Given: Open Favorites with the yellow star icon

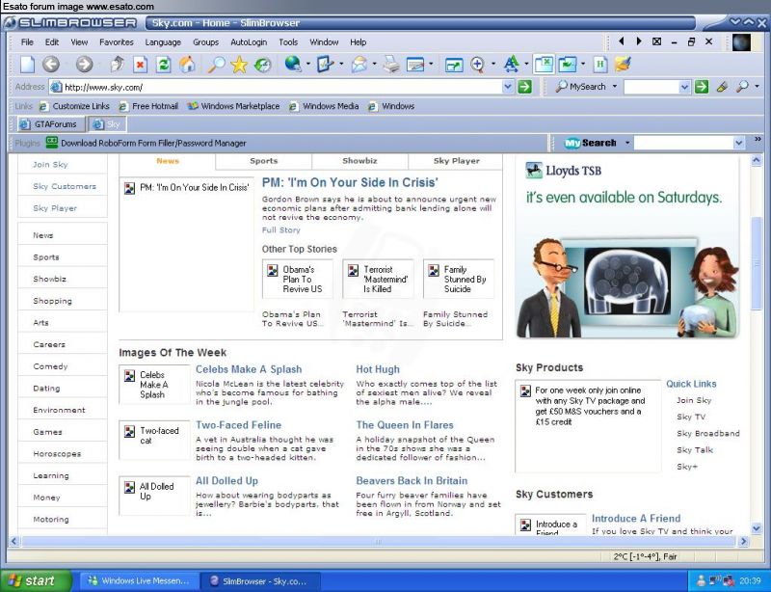Looking at the screenshot, I should coord(239,65).
